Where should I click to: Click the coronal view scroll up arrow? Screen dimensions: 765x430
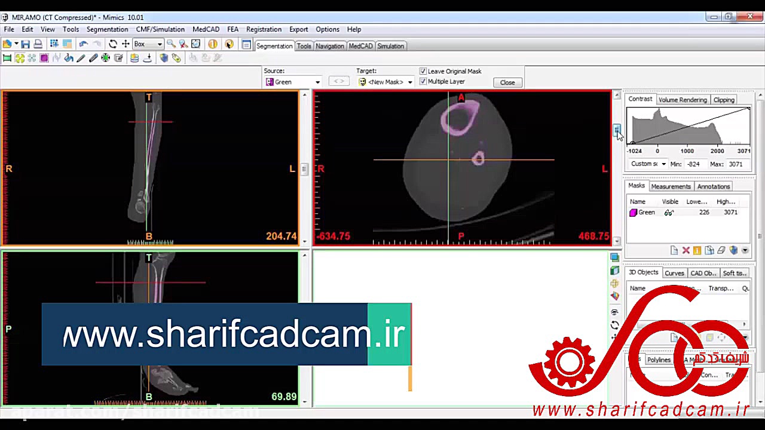click(304, 95)
